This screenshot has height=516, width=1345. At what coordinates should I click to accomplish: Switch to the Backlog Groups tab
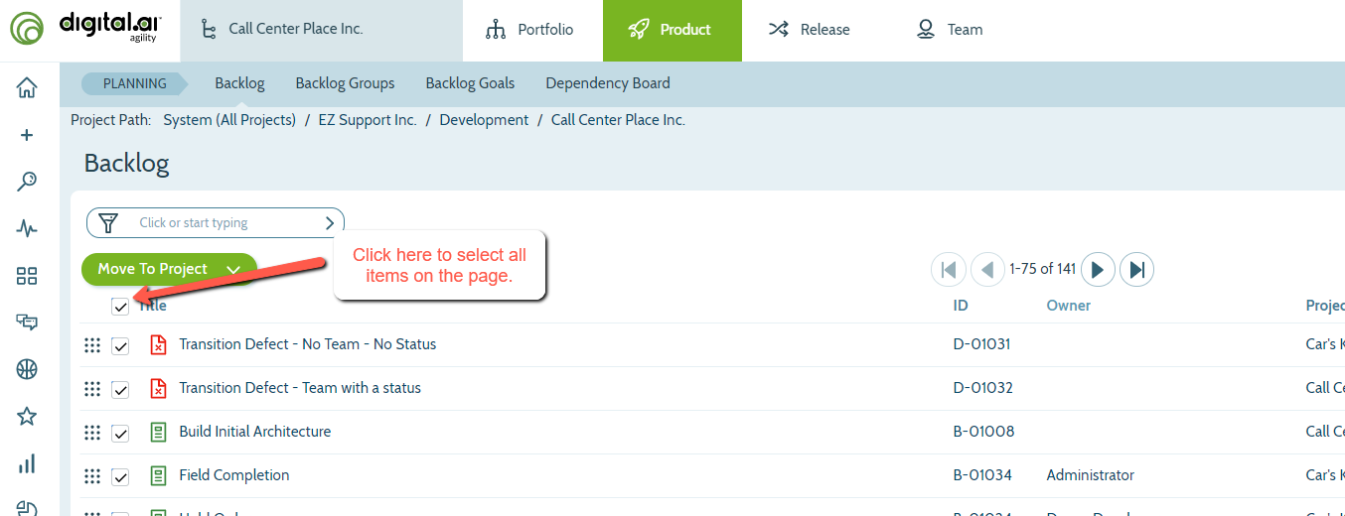point(345,83)
